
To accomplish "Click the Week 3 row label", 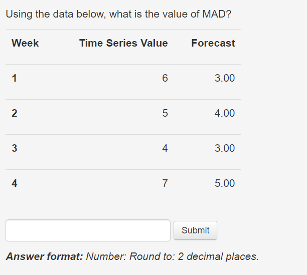I will click(x=14, y=148).
